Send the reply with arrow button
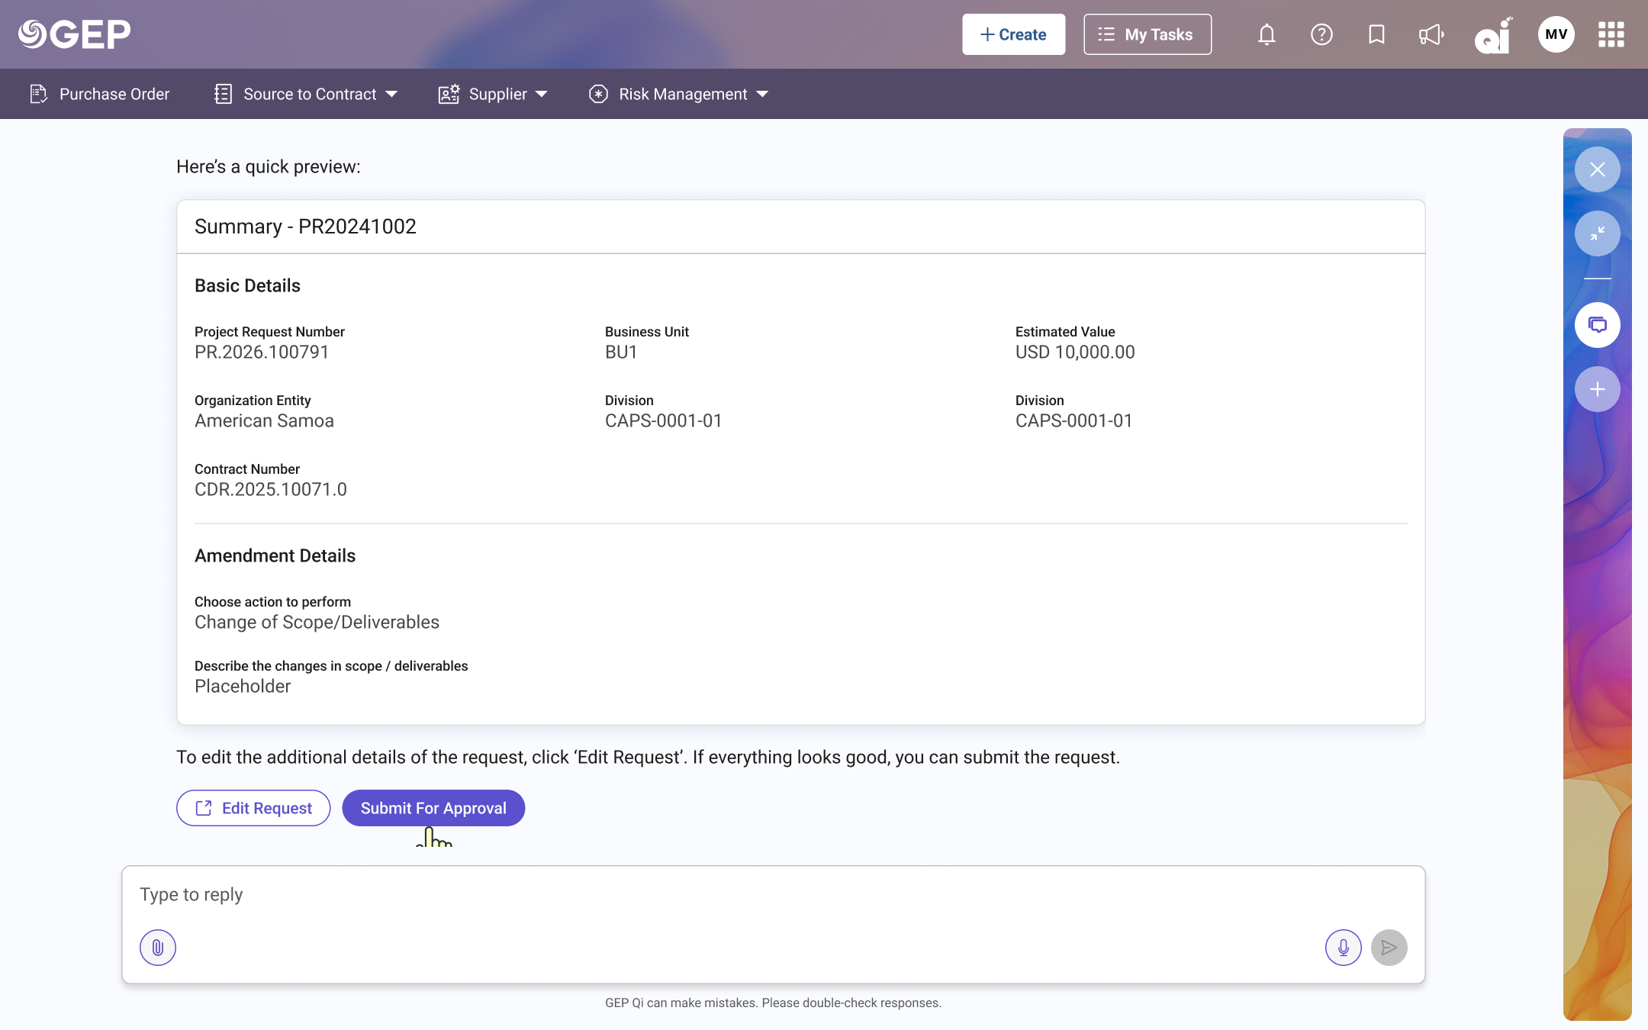Viewport: 1648px width, 1030px height. (1389, 948)
